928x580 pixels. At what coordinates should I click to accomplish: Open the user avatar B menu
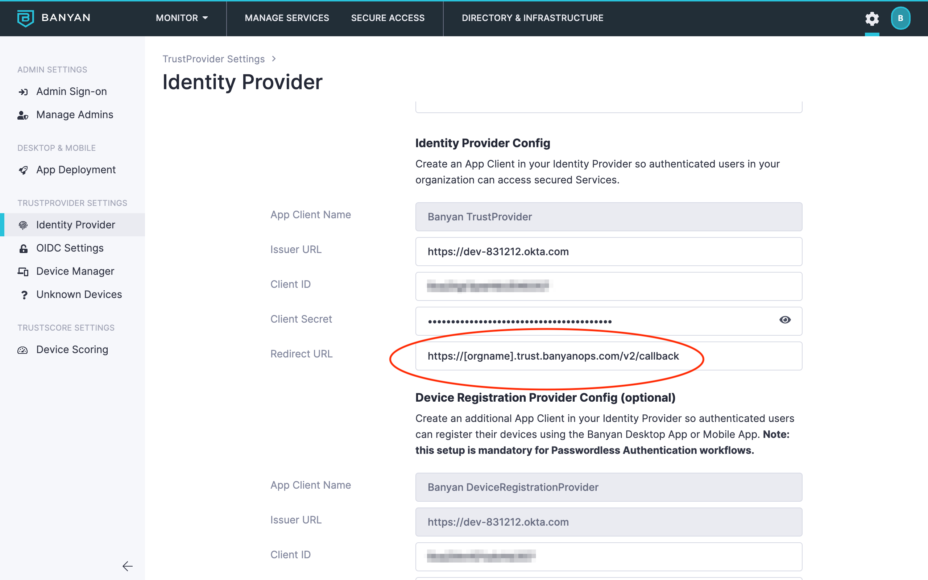pyautogui.click(x=900, y=18)
